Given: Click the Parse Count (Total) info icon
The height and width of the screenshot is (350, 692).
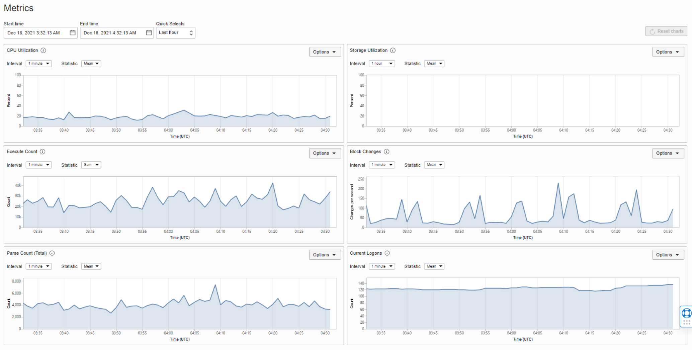Looking at the screenshot, I should pos(52,253).
